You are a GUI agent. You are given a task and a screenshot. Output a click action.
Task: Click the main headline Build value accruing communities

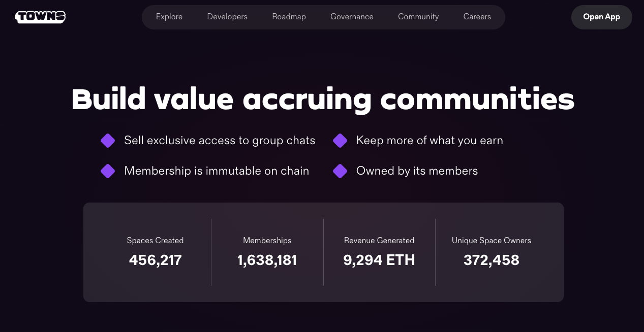pyautogui.click(x=323, y=99)
